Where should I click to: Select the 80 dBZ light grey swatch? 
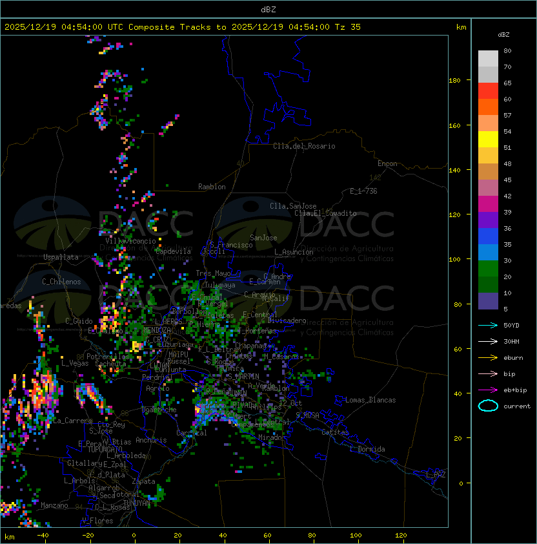point(488,58)
